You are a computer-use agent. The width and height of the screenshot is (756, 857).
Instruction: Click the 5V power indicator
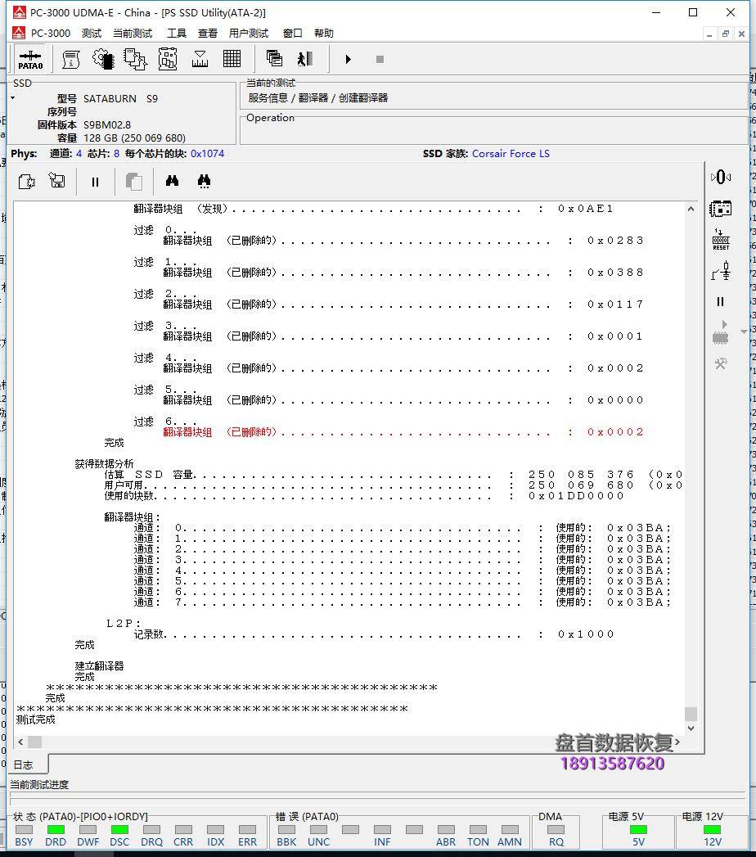(638, 830)
